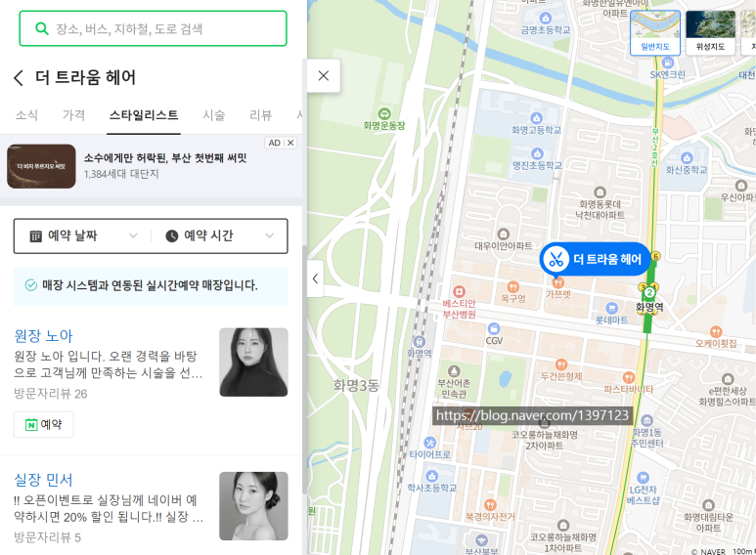The width and height of the screenshot is (756, 555).
Task: Click the 학사초등학교 school marker
Action: (432, 476)
